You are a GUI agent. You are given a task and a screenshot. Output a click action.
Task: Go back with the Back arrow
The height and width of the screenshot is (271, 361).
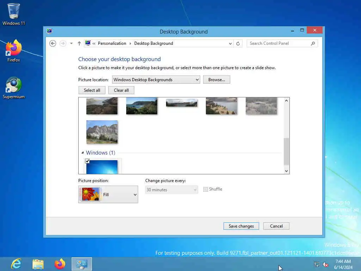pyautogui.click(x=53, y=43)
